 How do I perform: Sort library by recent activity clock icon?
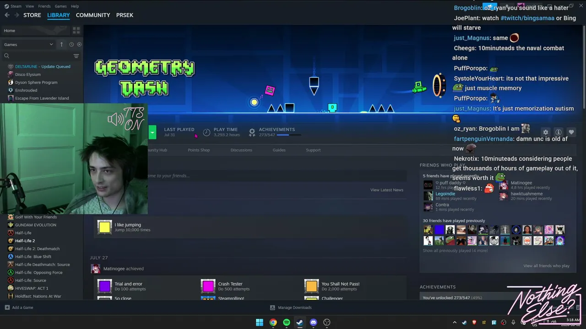tap(71, 44)
